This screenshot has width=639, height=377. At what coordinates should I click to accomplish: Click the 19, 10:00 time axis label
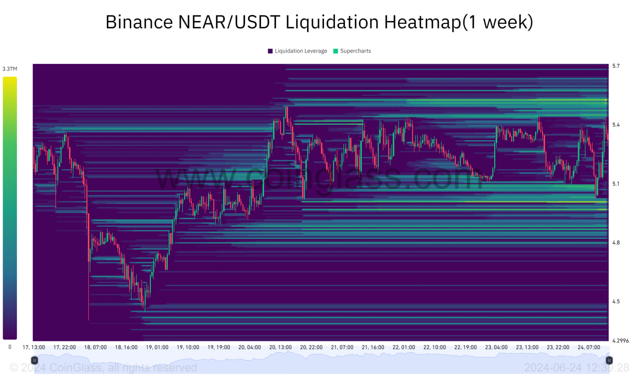[x=188, y=347]
